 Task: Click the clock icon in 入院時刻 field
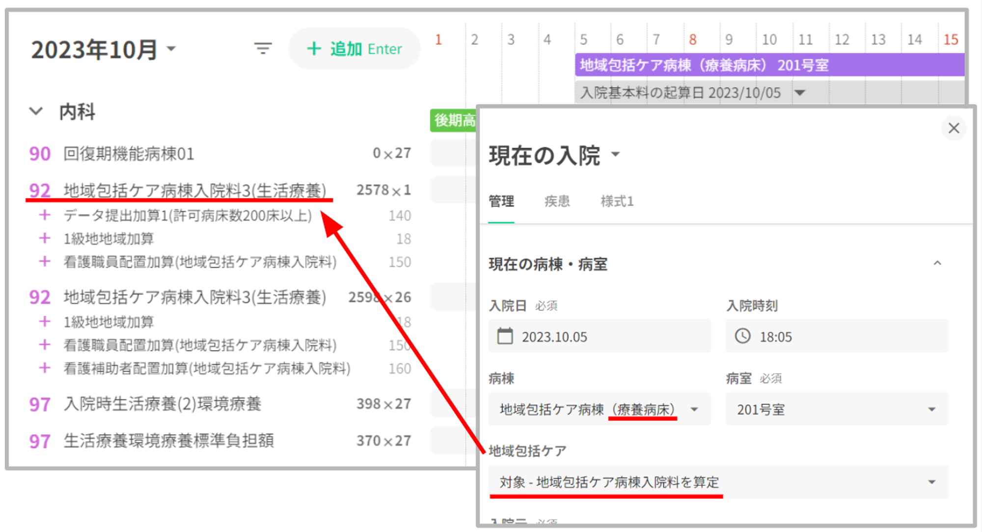[x=742, y=336]
